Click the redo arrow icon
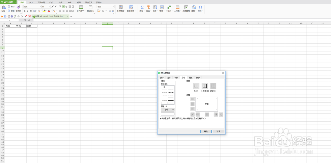The image size is (331, 163). (22, 16)
